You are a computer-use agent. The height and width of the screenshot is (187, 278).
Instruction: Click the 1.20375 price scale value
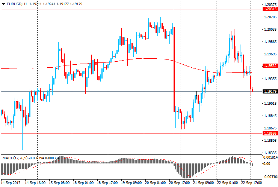pos(270,4)
